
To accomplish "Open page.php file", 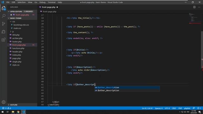I will [x=16, y=58].
